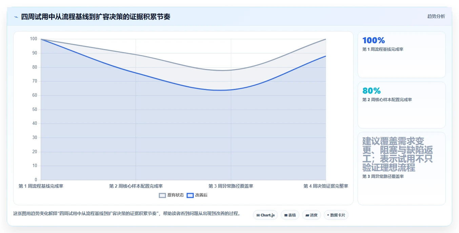This screenshot has width=459, height=233.
Task: Click the chart title 四周试用中从流程基线到扩容决策的证据积累节奏
Action: (x=96, y=17)
